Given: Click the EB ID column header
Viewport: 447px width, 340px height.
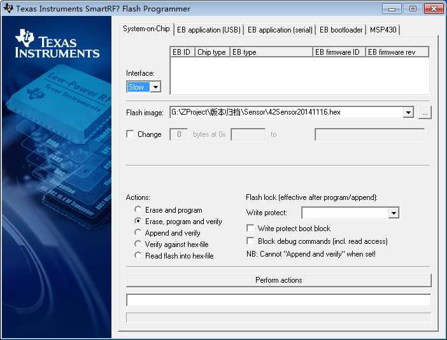Looking at the screenshot, I should click(x=183, y=52).
